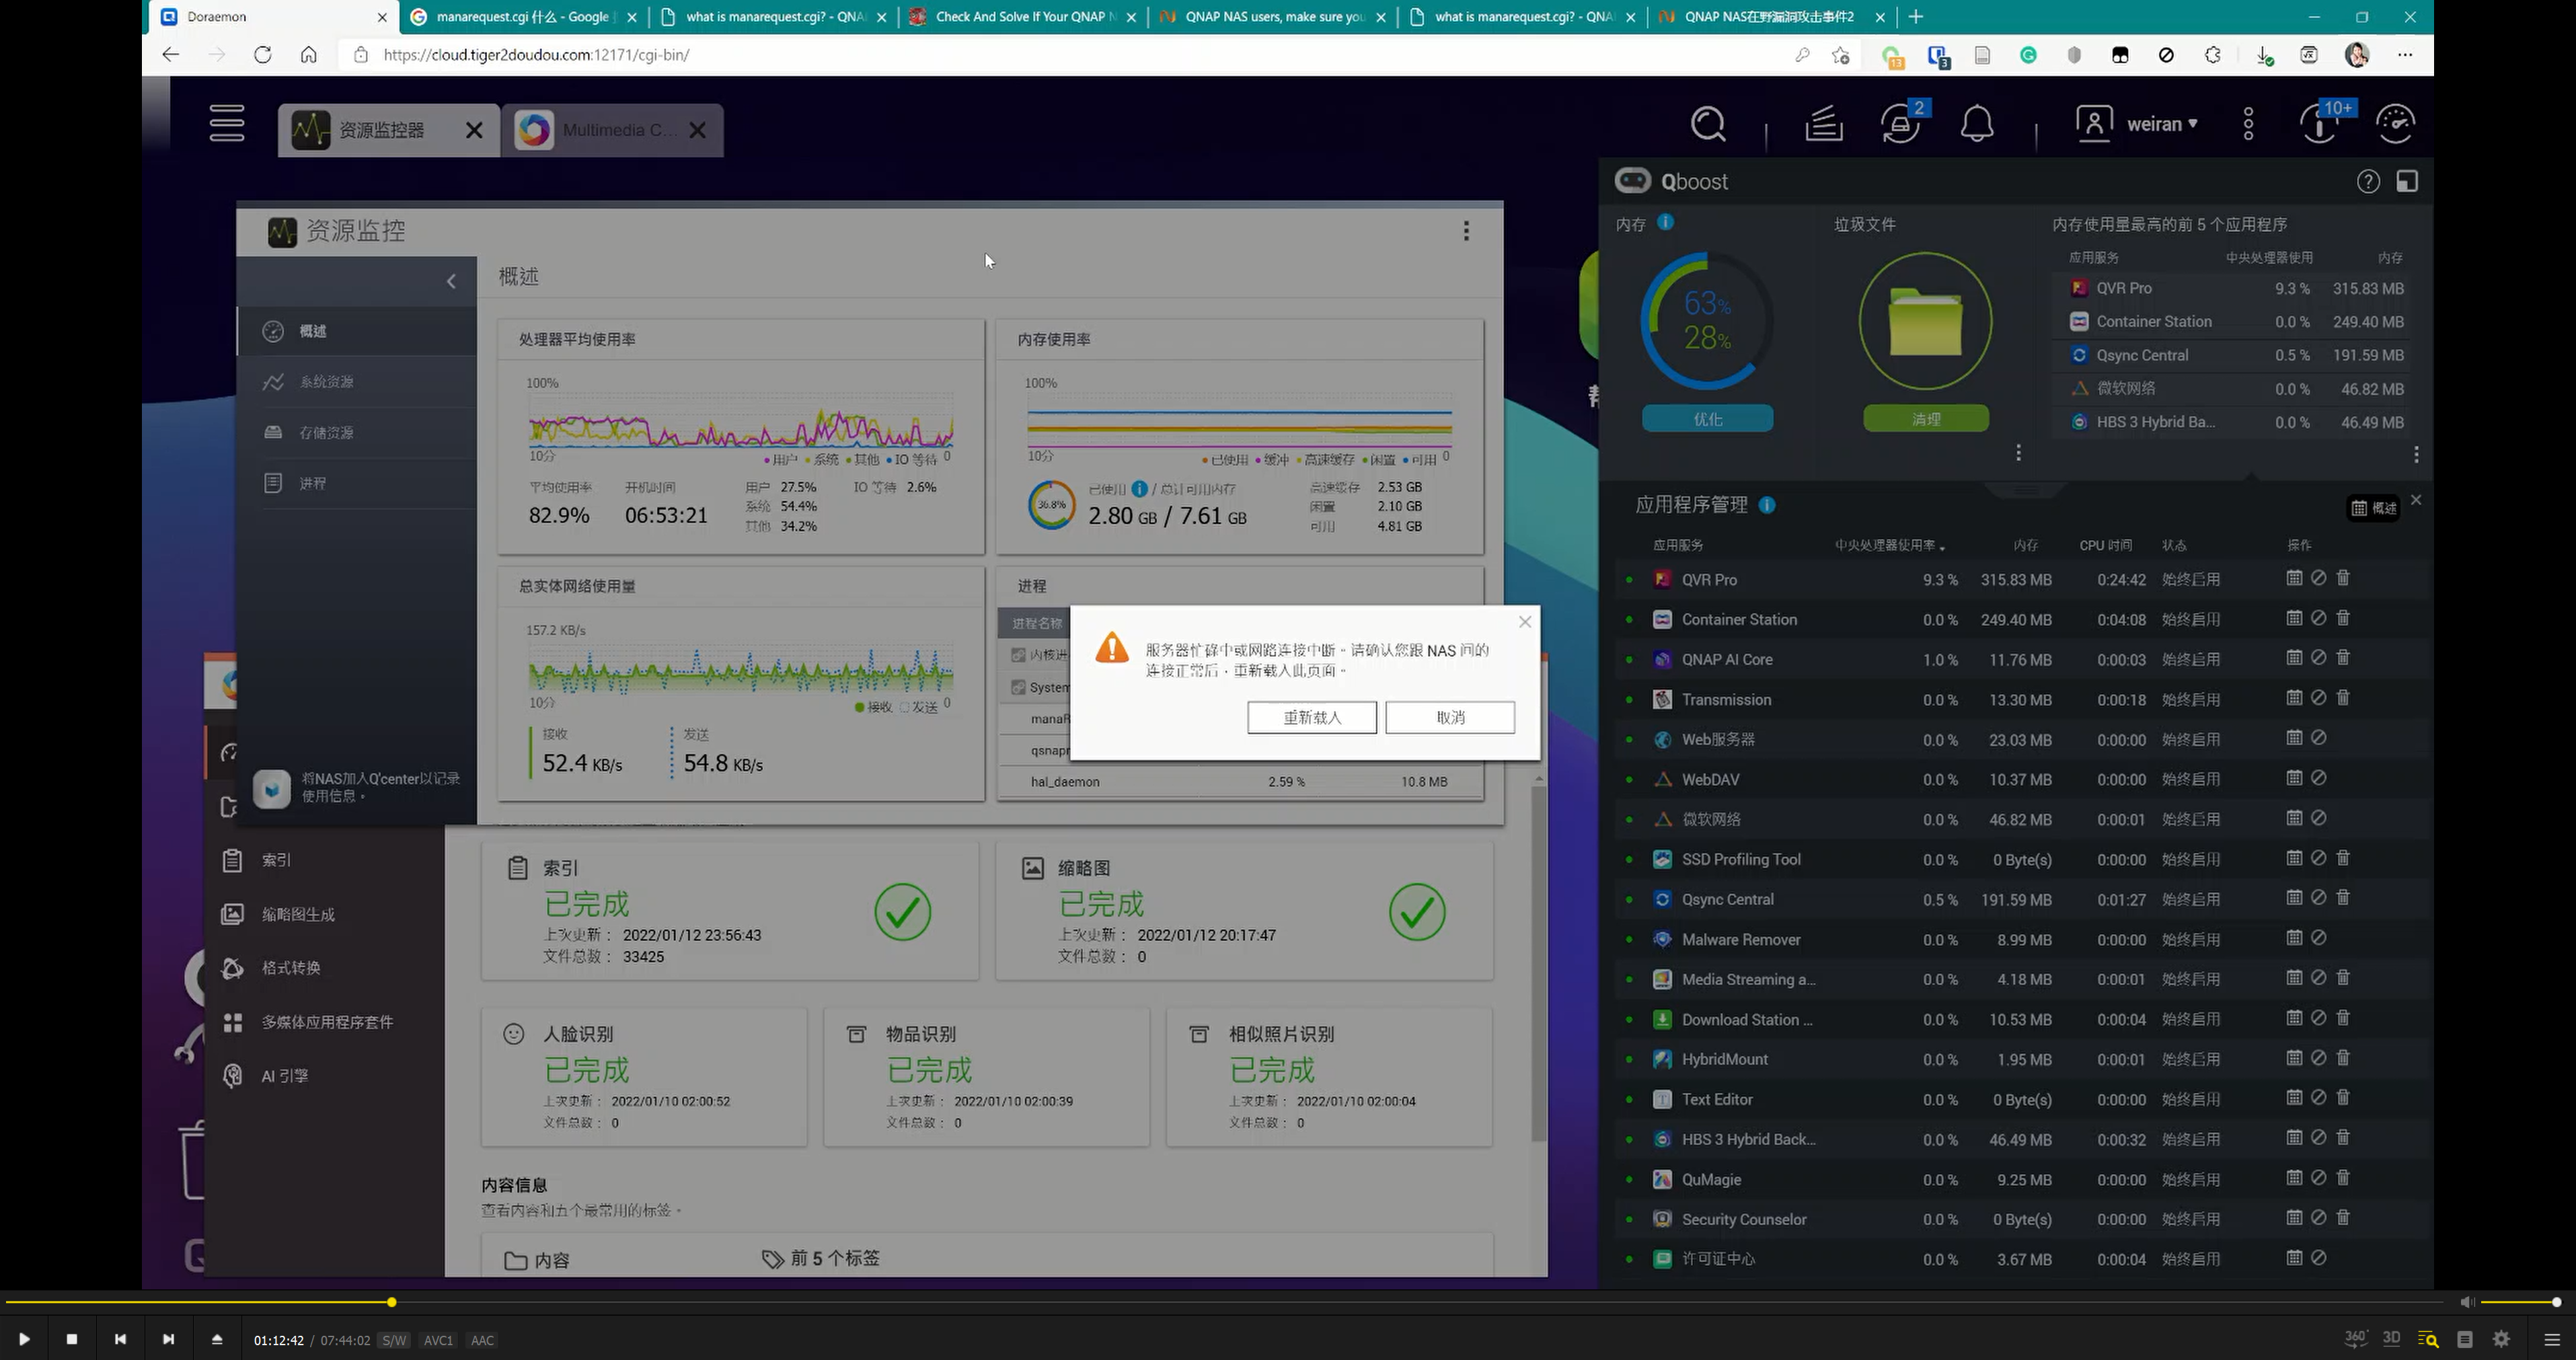Click the stop icon for Container Station
Screen dimensions: 2576x1360
click(x=2319, y=618)
